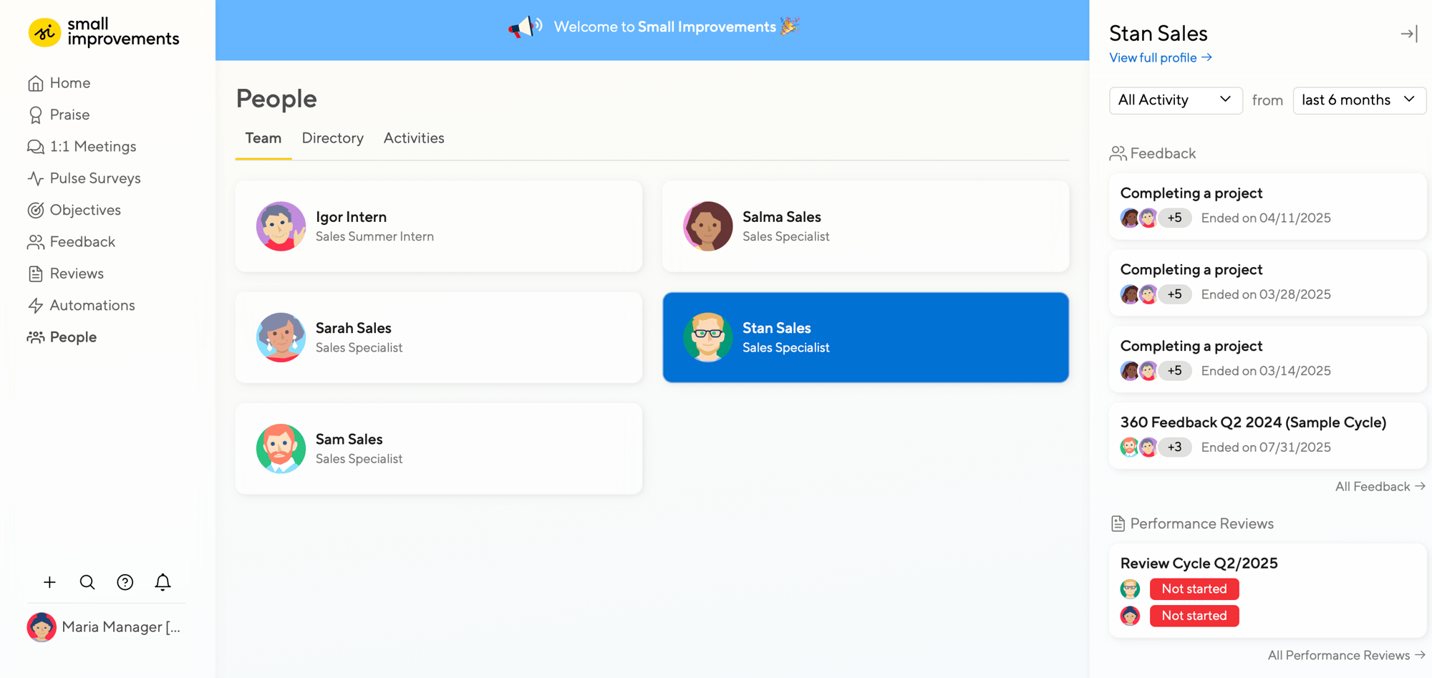Open notifications bell icon
Screen dimensions: 1432x678
coord(163,582)
